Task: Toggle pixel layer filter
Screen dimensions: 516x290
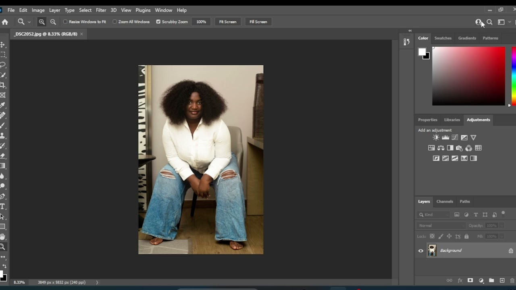Action: pyautogui.click(x=457, y=215)
